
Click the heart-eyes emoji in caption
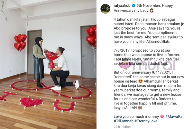(x=141, y=81)
